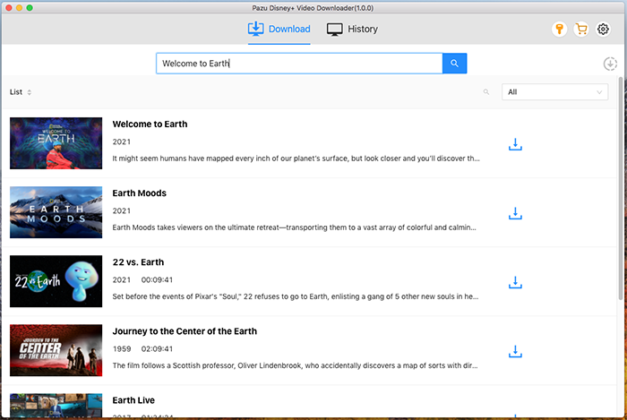
Task: Toggle the List sort arrows
Action: (x=29, y=92)
